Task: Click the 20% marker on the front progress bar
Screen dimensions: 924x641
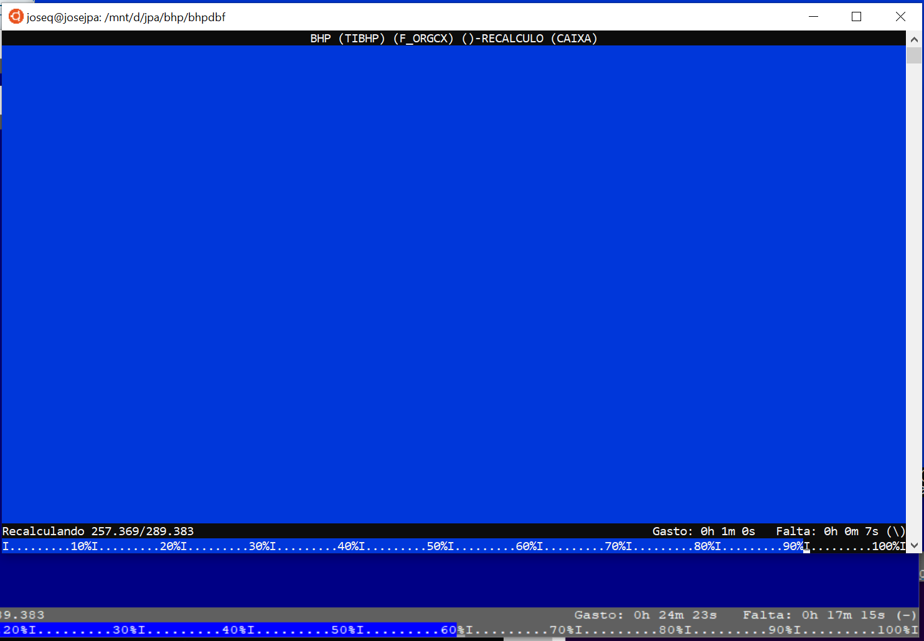Action: (x=170, y=546)
